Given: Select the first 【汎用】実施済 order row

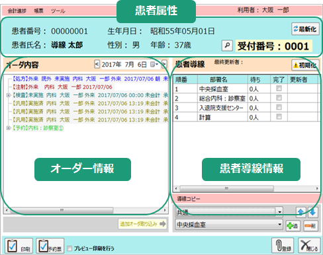Looking at the screenshot, I should (90, 103).
